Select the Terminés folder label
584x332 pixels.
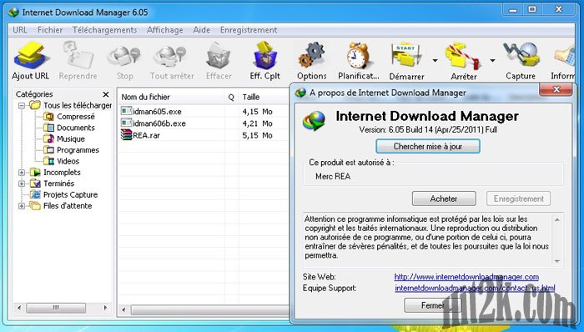[x=58, y=184]
